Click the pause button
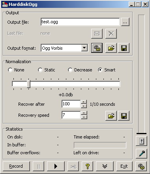 38,167
